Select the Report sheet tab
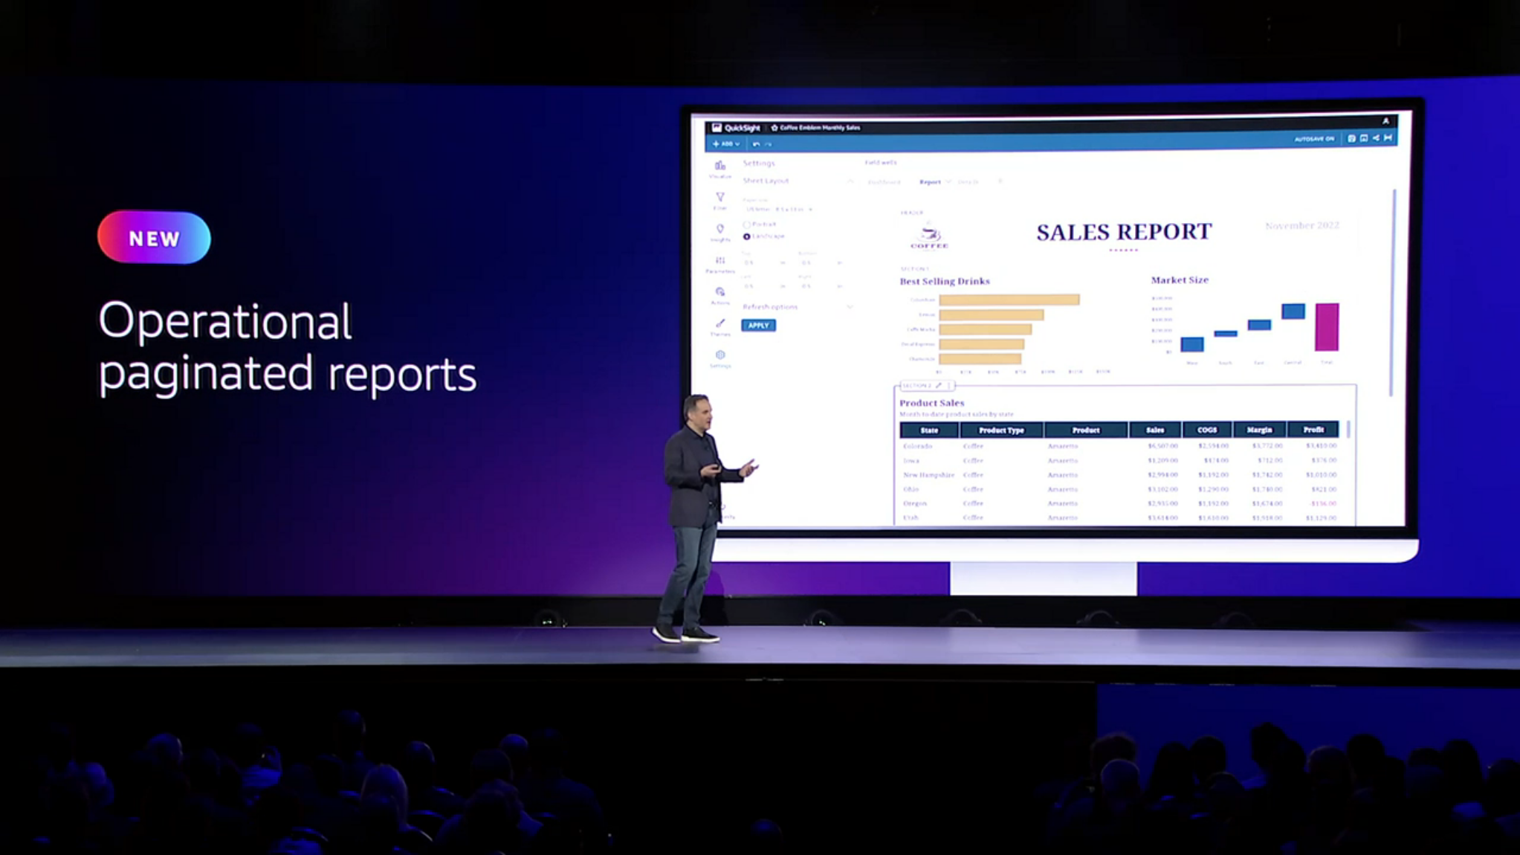The width and height of the screenshot is (1520, 855). (x=930, y=182)
